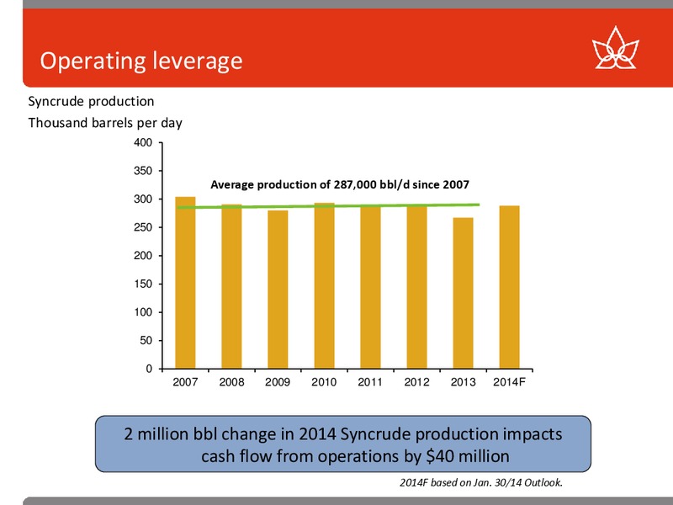Click the 50 y-axis label
673x505 pixels.
pyautogui.click(x=146, y=341)
